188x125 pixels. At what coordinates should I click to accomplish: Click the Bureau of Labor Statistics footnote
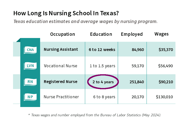tap(95, 115)
